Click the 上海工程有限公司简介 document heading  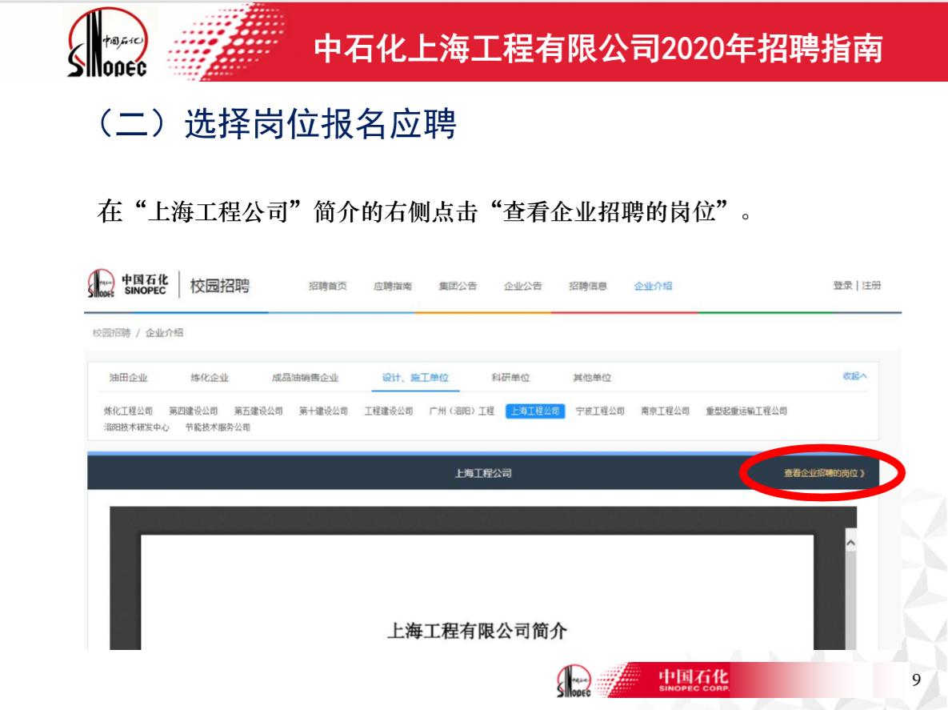[477, 632]
